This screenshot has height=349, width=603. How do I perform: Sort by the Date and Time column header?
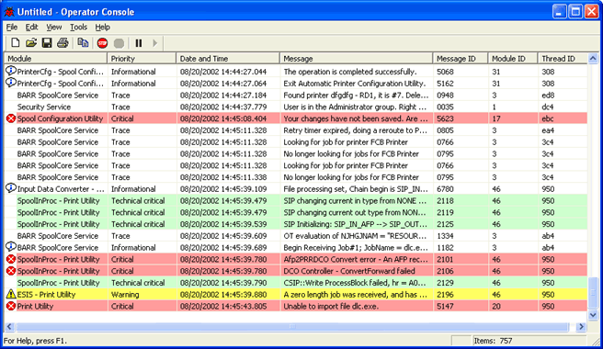[228, 59]
